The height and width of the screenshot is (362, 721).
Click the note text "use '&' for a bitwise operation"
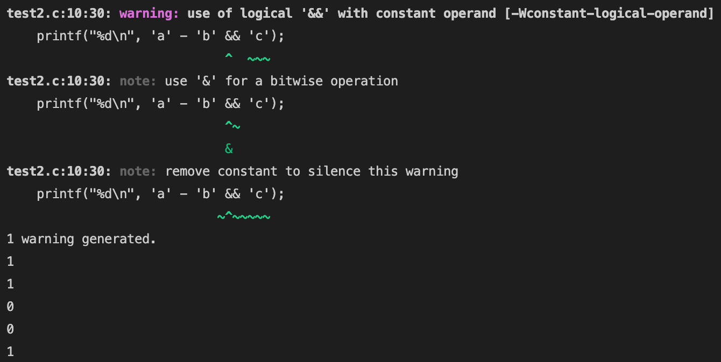[x=281, y=81]
